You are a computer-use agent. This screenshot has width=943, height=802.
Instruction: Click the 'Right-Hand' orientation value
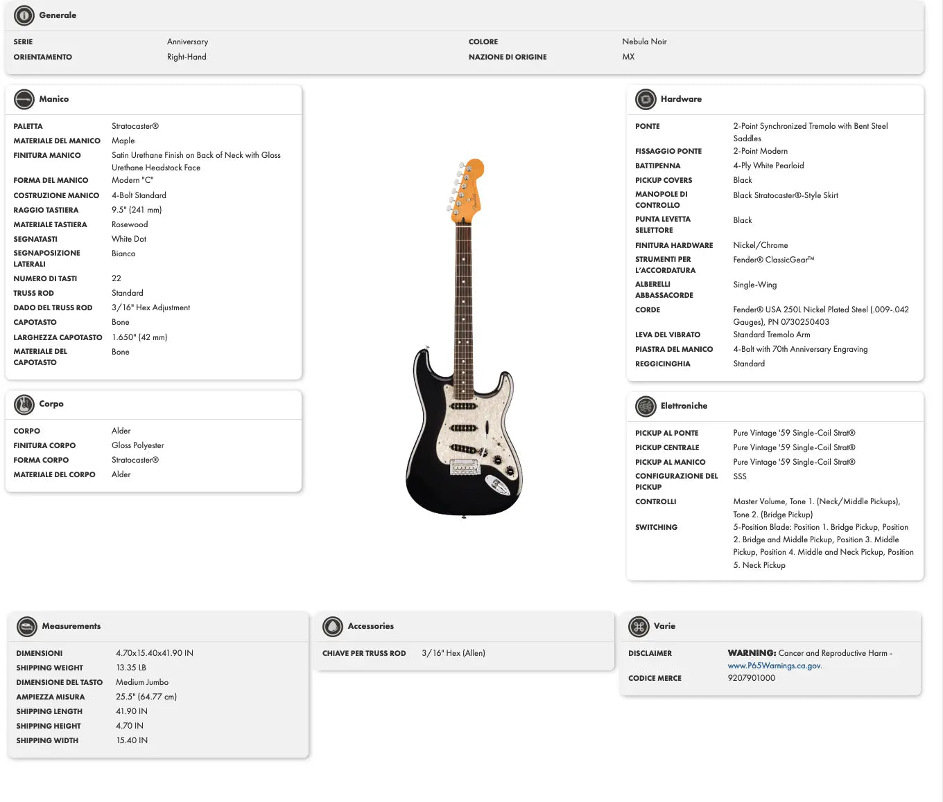pyautogui.click(x=187, y=57)
